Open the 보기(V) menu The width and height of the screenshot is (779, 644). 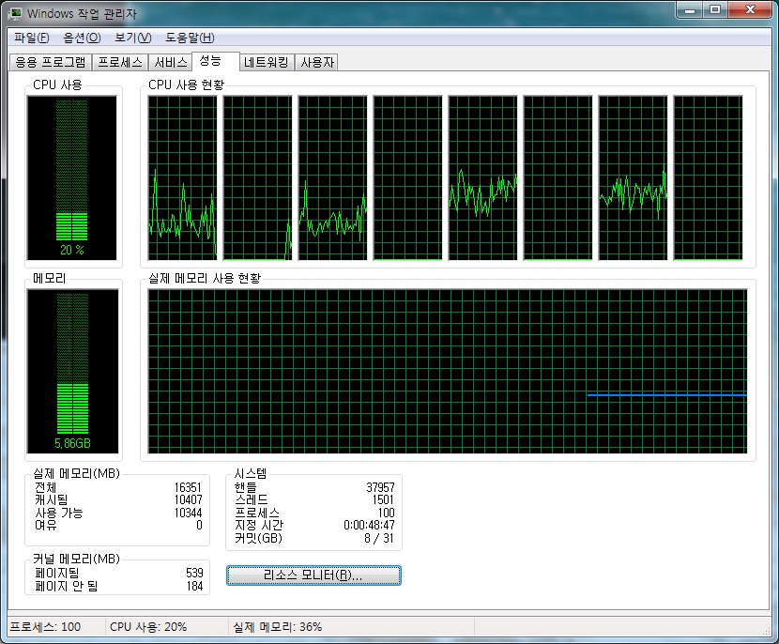132,38
